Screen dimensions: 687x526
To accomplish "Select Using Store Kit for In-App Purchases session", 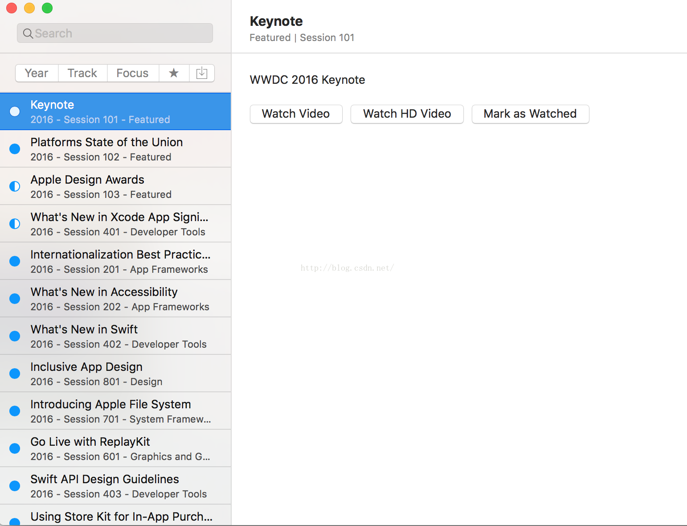I will coord(115,515).
